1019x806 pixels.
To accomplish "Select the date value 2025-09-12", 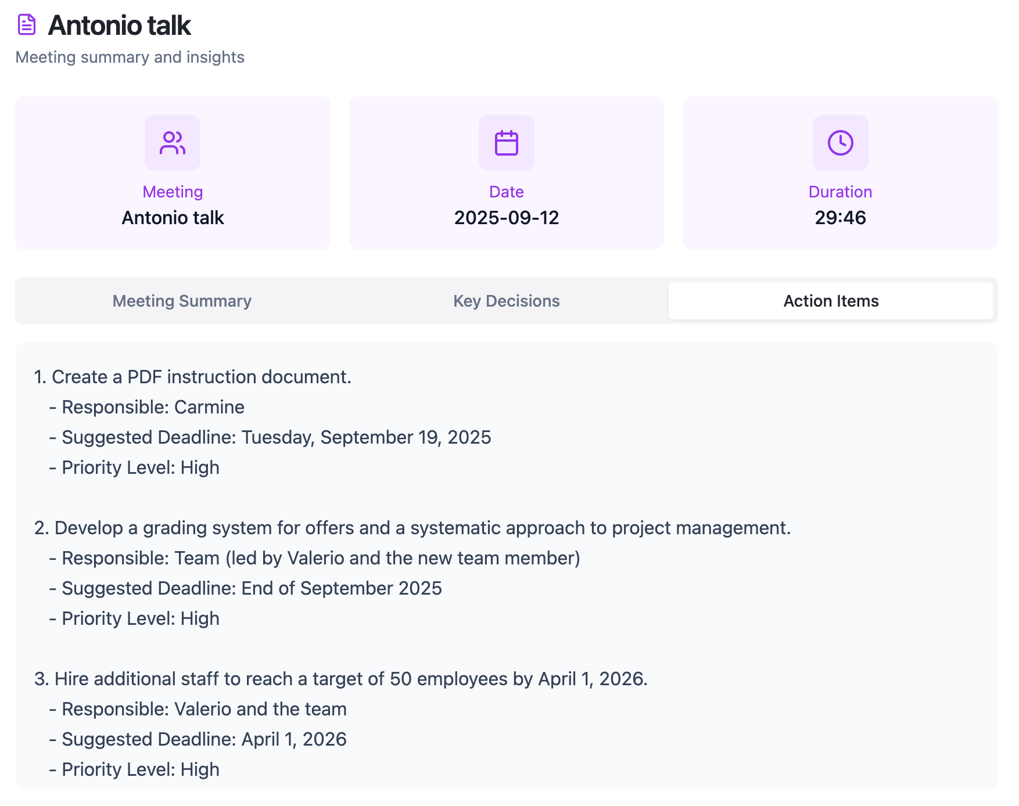I will (x=506, y=218).
